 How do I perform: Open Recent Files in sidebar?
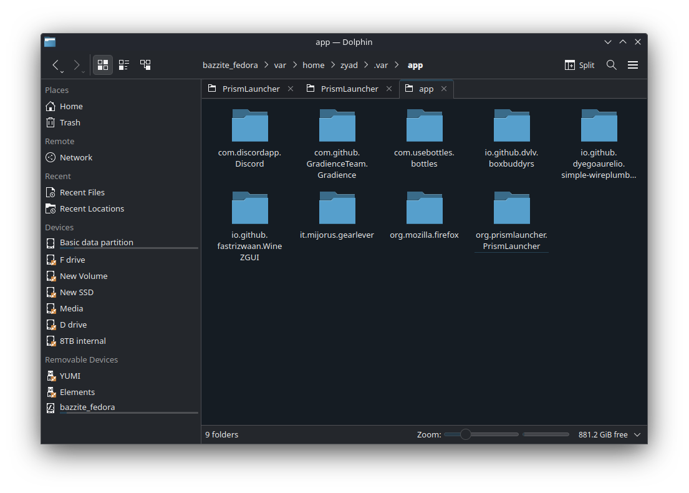[121, 193]
